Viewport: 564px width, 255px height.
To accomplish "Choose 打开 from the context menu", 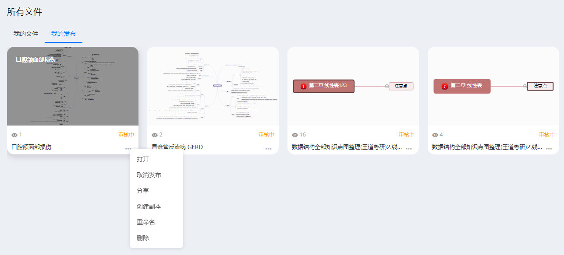I will [x=143, y=159].
